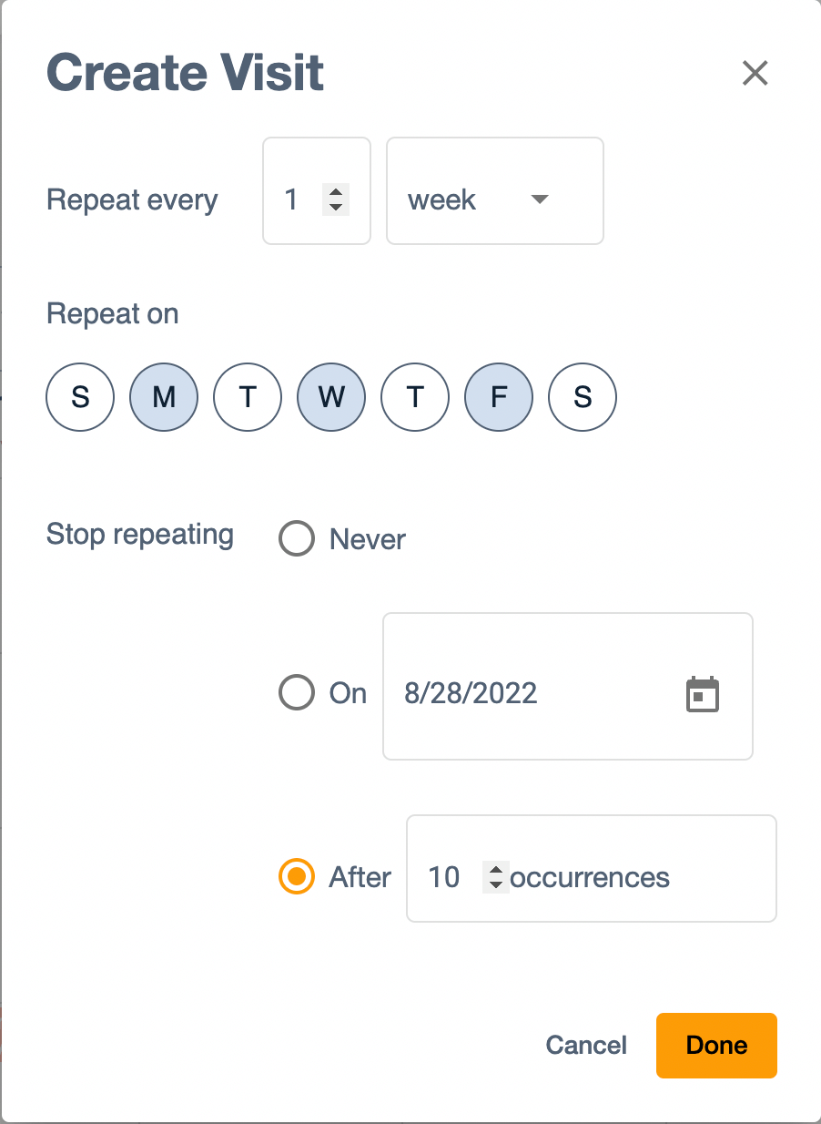This screenshot has width=821, height=1124.
Task: Select the Never stop repeating option
Action: pos(296,538)
